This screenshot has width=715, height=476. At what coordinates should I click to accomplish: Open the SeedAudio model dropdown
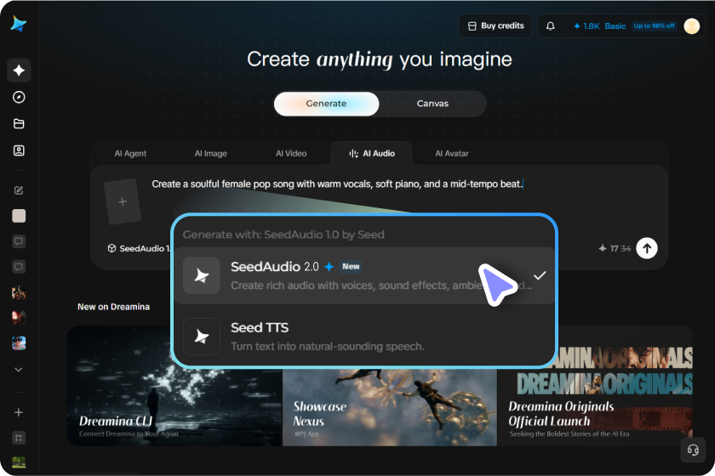pyautogui.click(x=139, y=248)
